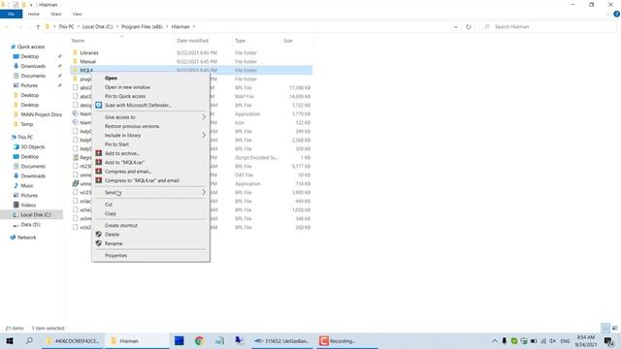Open Downloads under Quick access
621x349 pixels.
click(33, 66)
